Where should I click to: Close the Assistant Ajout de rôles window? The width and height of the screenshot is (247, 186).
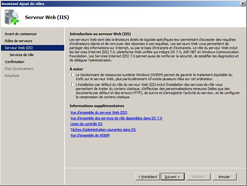(x=243, y=3)
